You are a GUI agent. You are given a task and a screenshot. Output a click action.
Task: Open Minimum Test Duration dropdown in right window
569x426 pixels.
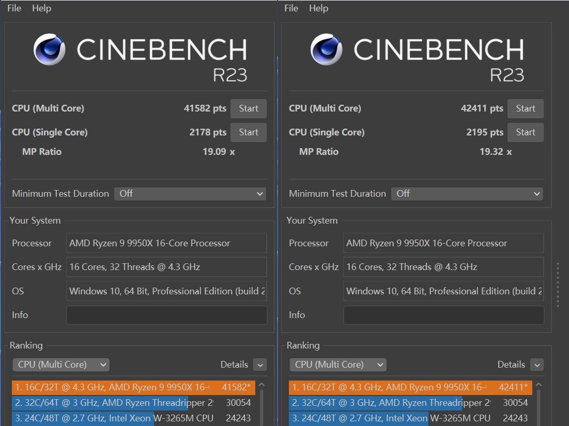[467, 194]
